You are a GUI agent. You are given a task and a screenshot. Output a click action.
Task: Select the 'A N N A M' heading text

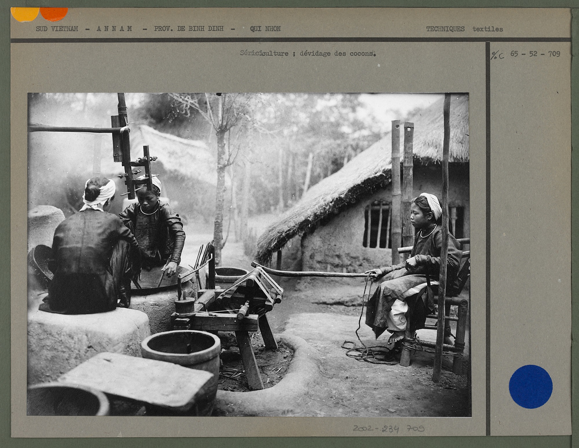pyautogui.click(x=114, y=29)
